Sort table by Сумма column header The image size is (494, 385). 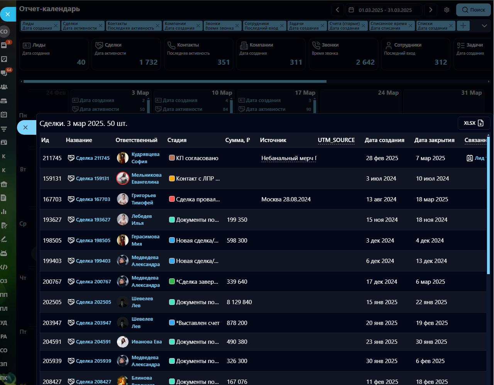(237, 140)
